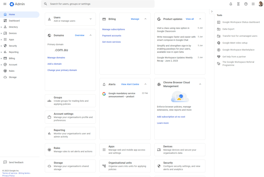The image size is (264, 177).
Task: Click View all product updates
Action: 190,19
